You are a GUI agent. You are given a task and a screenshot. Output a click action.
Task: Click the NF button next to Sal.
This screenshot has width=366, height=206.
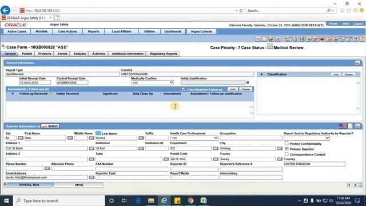tap(21, 138)
